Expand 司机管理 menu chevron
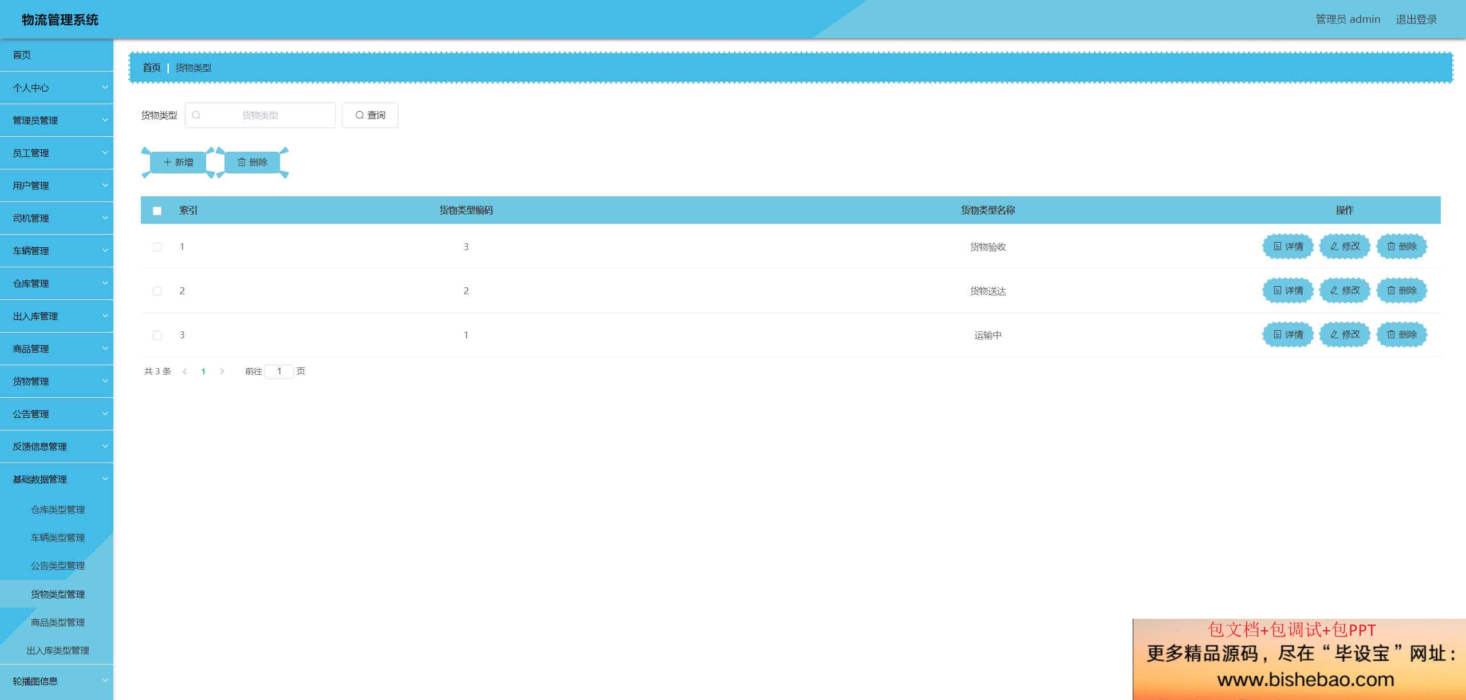Viewport: 1466px width, 700px height. tap(105, 218)
